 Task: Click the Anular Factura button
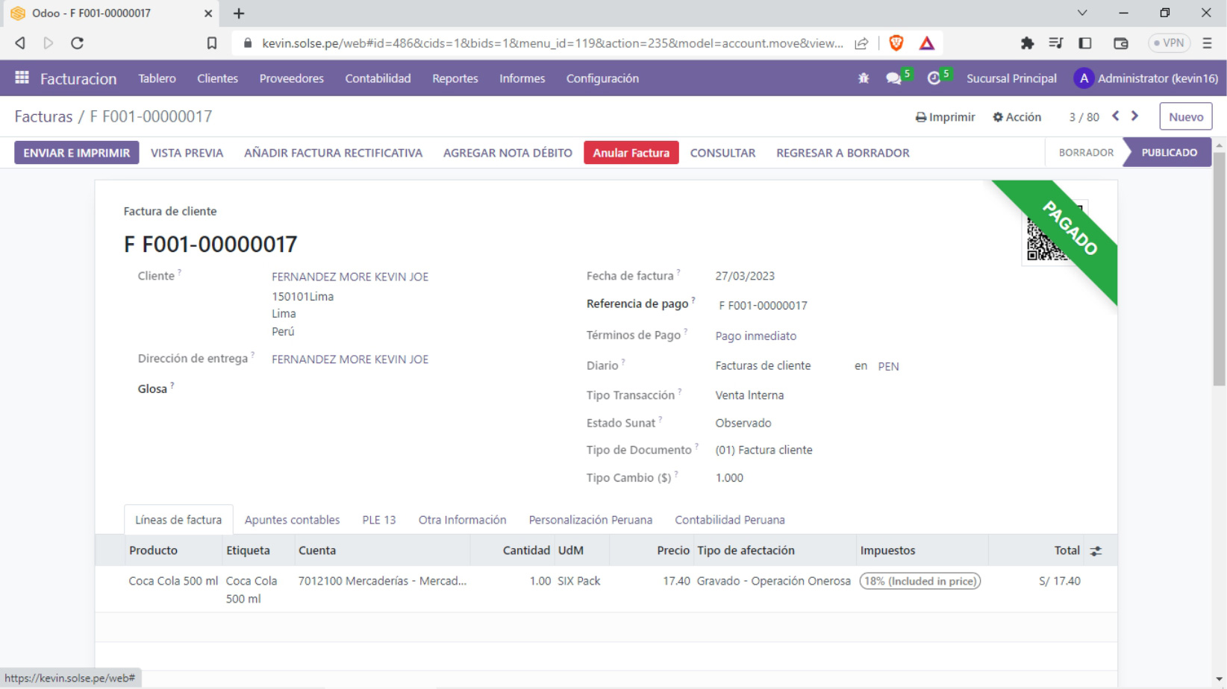[x=631, y=153]
